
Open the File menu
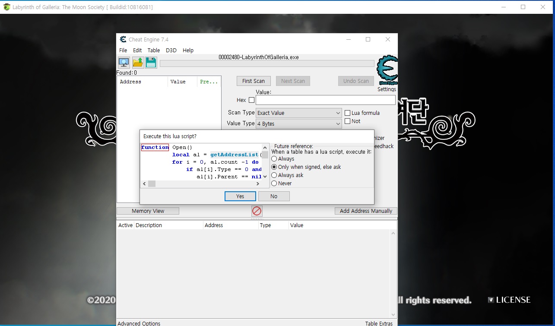(x=123, y=50)
